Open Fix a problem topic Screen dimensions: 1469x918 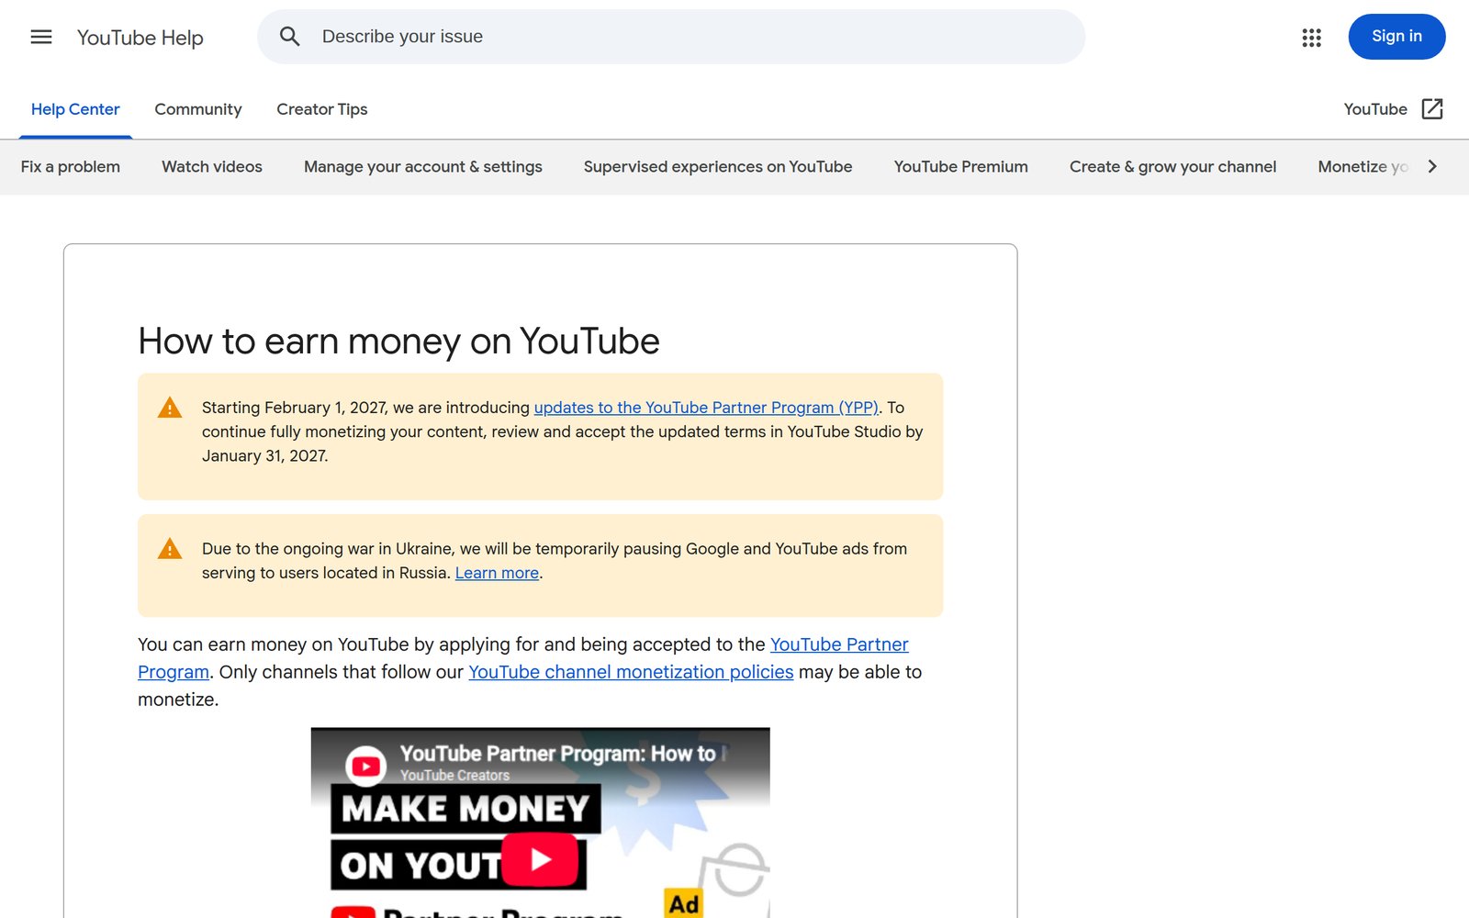coord(71,166)
